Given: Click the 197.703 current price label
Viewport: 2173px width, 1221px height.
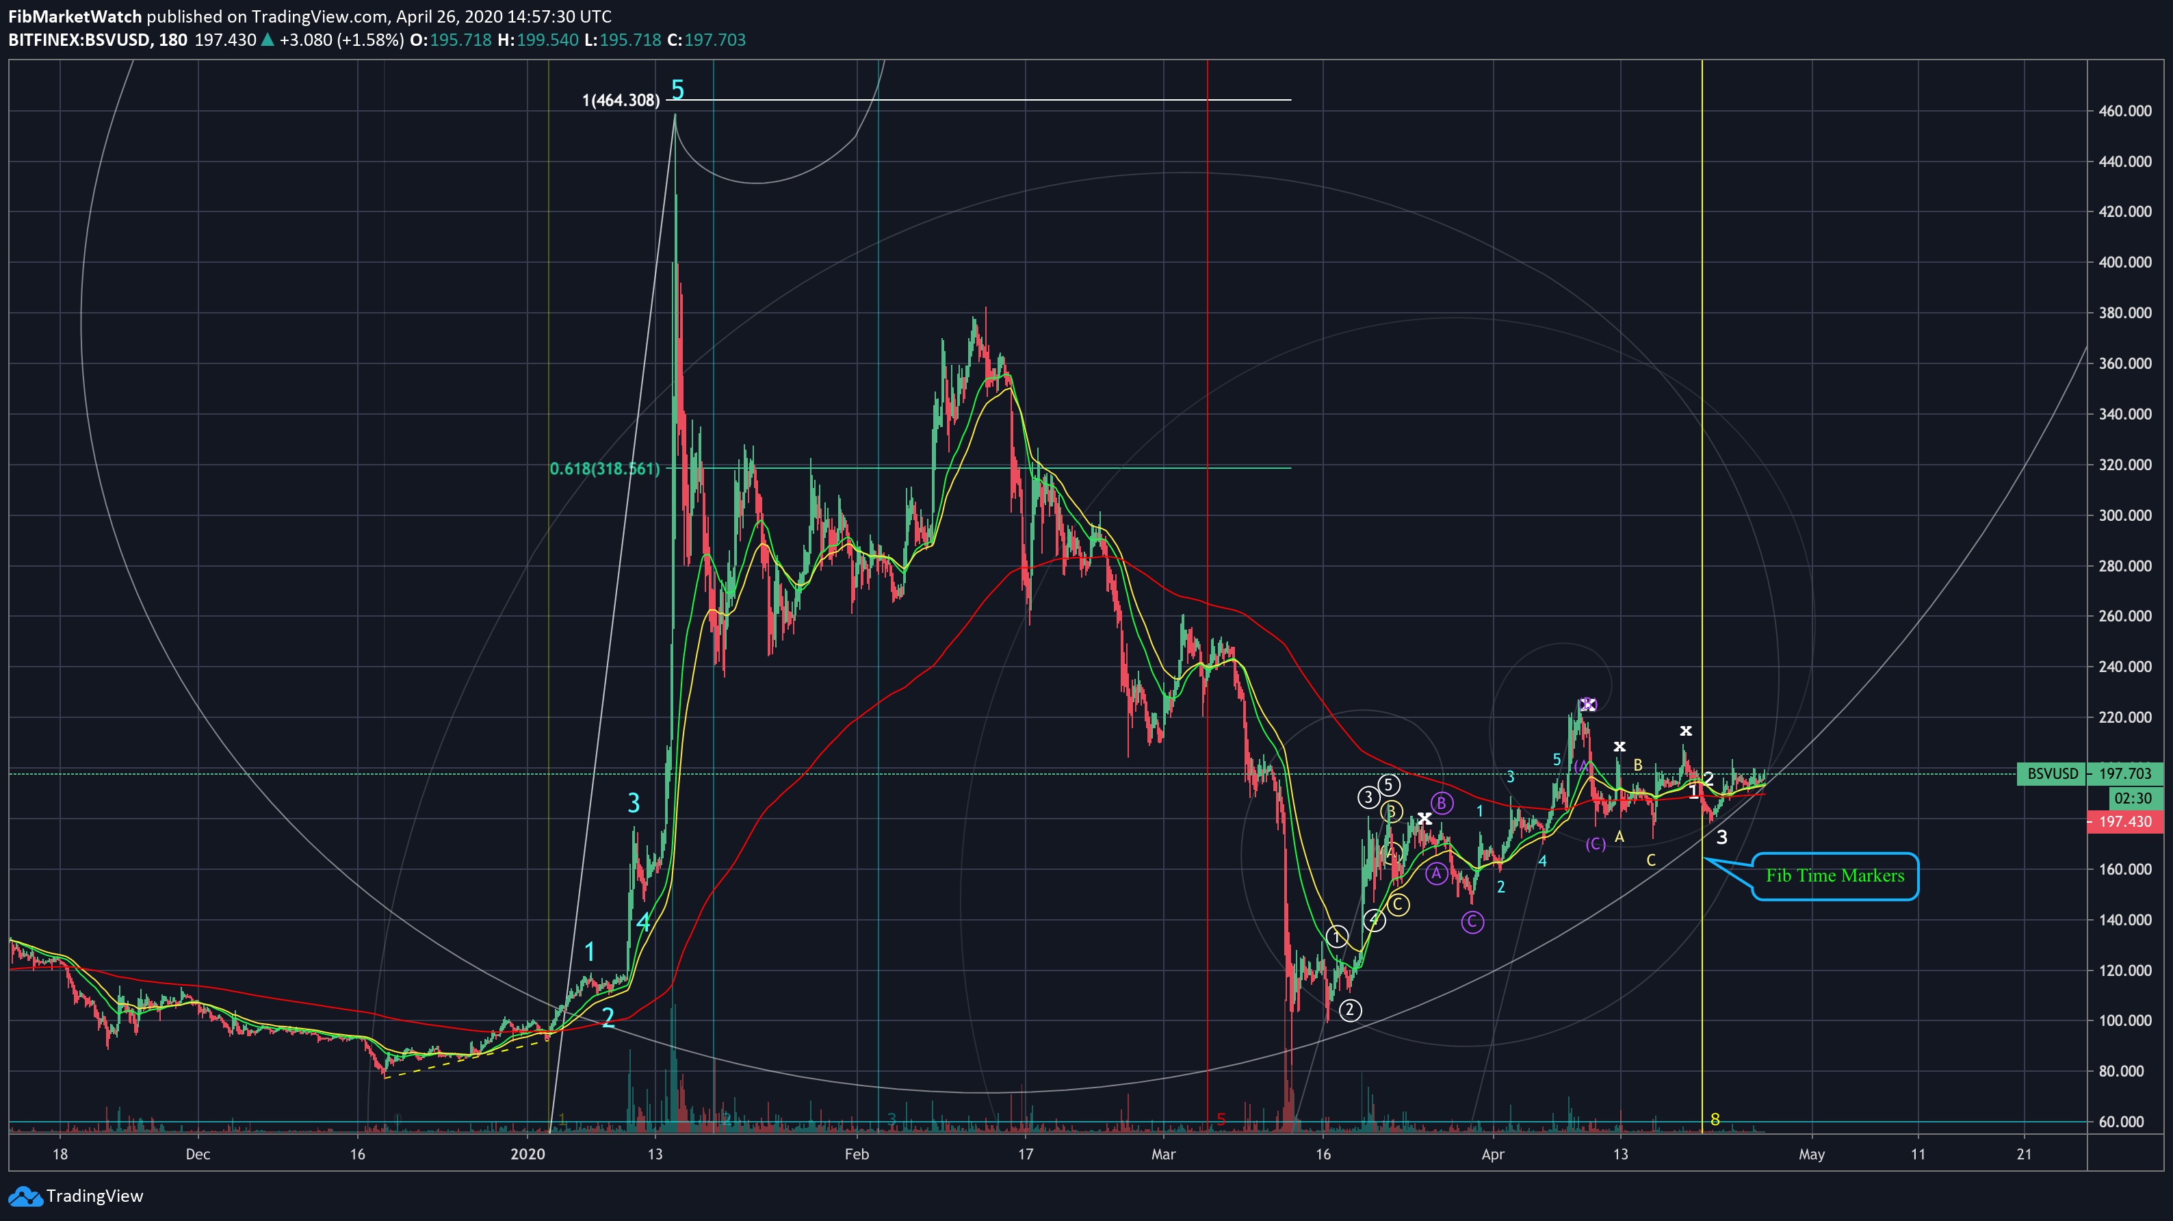Looking at the screenshot, I should [x=2125, y=774].
